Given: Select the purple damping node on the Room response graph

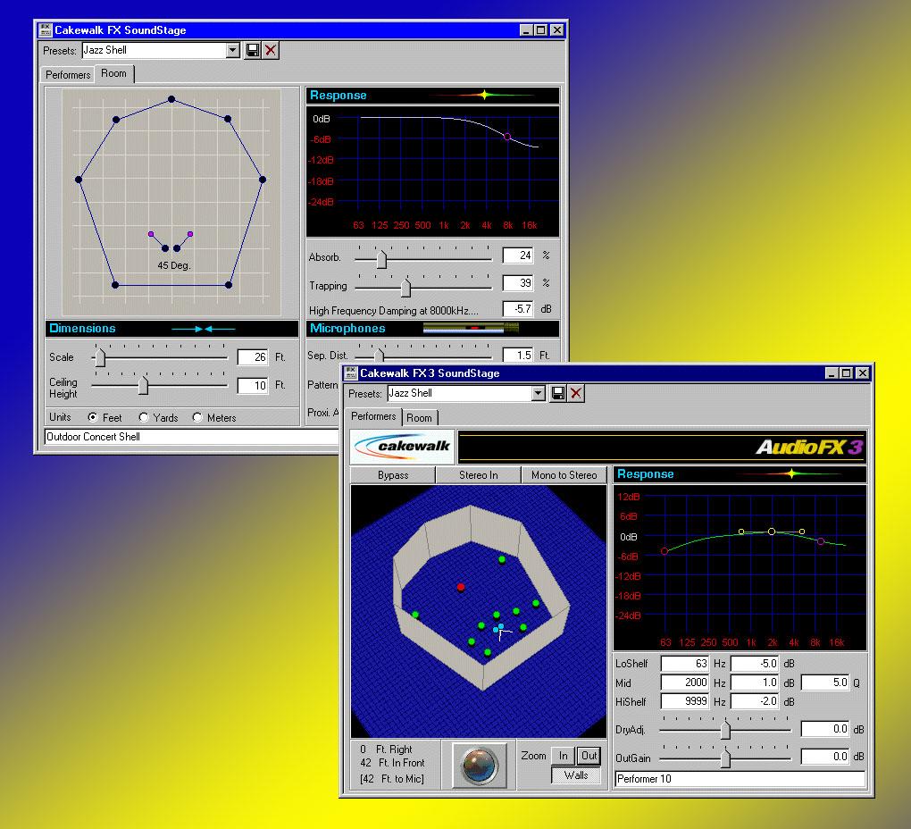Looking at the screenshot, I should coord(507,137).
